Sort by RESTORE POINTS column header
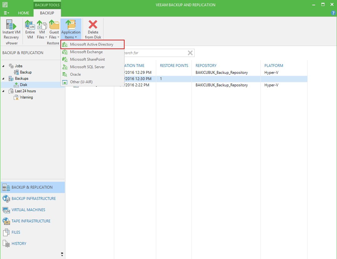Viewport: 337px width, 259px height. tap(174, 66)
